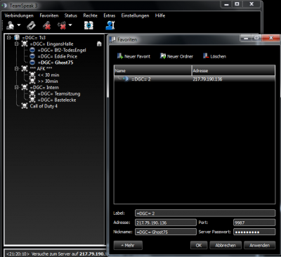Select user =DGC= Bf2-TodesEngel

pos(62,50)
